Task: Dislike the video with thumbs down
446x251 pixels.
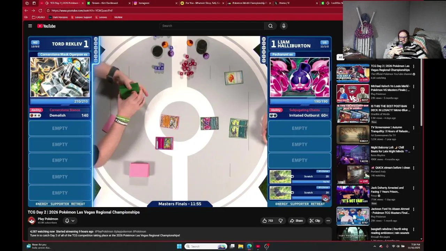Action: [x=280, y=221]
